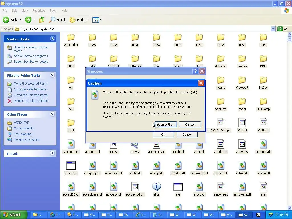Click the Go button
This screenshot has height=219, width=292.
click(283, 29)
